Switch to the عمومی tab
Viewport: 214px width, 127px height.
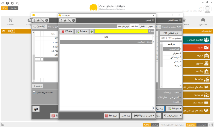point(150,26)
